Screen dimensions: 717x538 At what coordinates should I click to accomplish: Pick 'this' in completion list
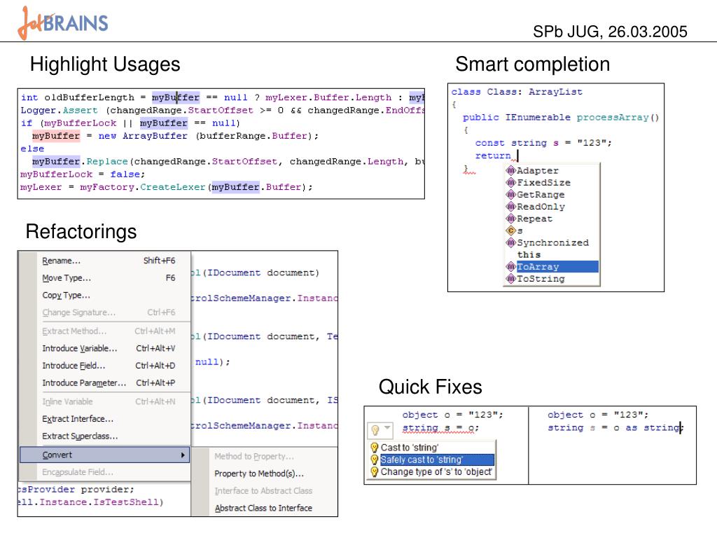[x=552, y=255]
